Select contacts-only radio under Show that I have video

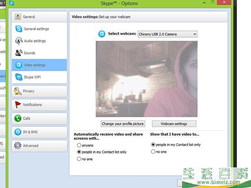(153, 145)
